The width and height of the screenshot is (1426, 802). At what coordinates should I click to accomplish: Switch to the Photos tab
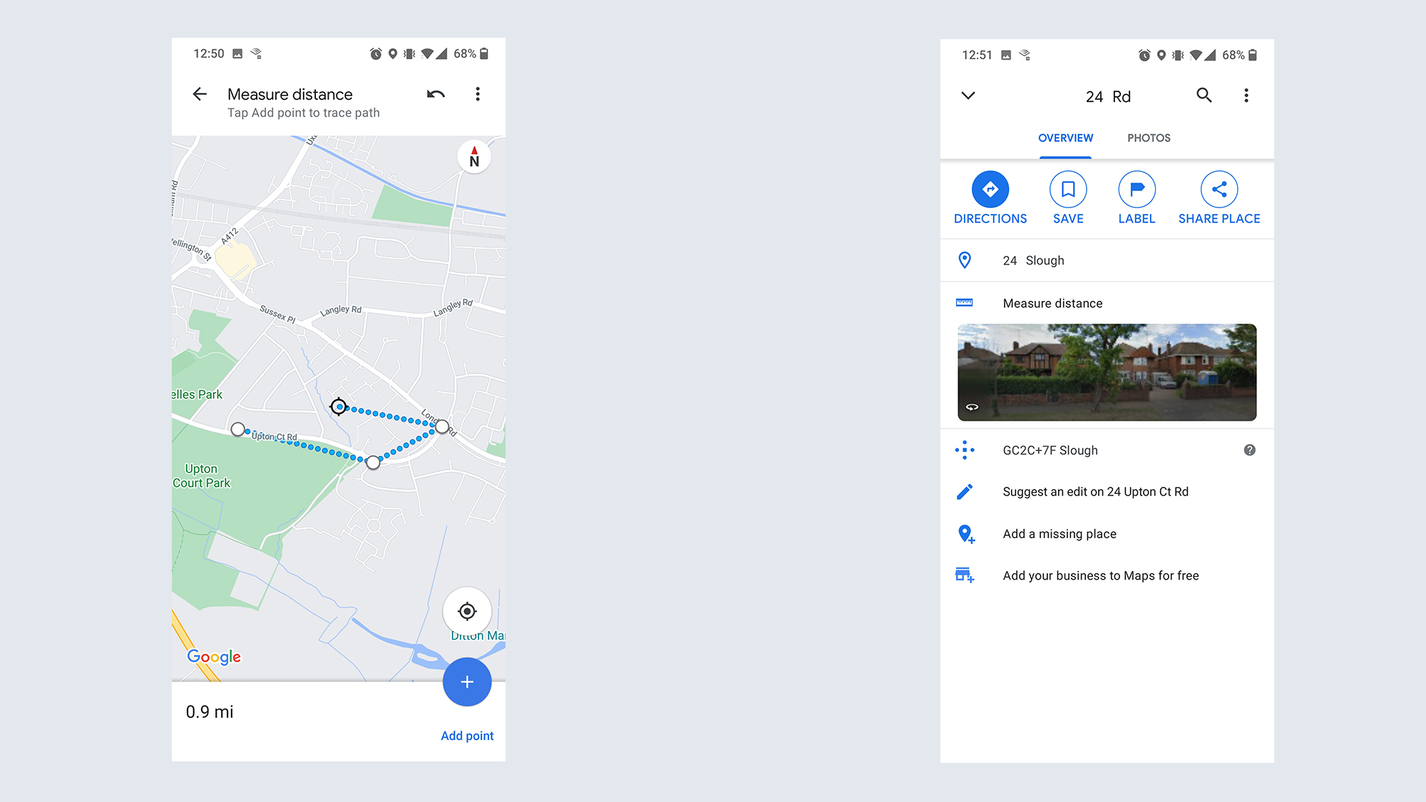[x=1149, y=137]
